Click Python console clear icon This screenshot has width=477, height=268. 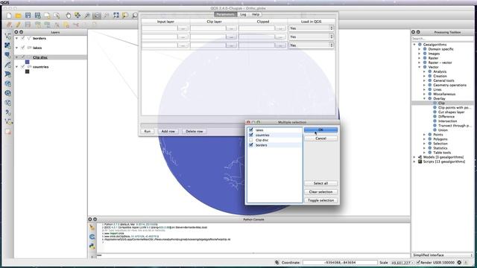click(x=92, y=227)
